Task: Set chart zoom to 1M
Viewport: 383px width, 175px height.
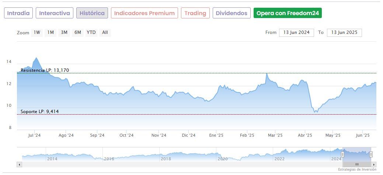Action: 50,32
